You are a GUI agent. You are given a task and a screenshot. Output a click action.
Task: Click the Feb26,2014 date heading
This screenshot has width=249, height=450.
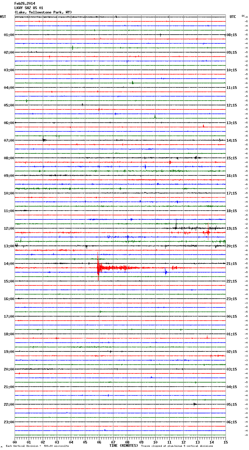click(25, 4)
